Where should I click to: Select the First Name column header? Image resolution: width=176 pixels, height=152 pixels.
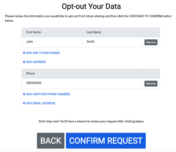tap(52, 32)
